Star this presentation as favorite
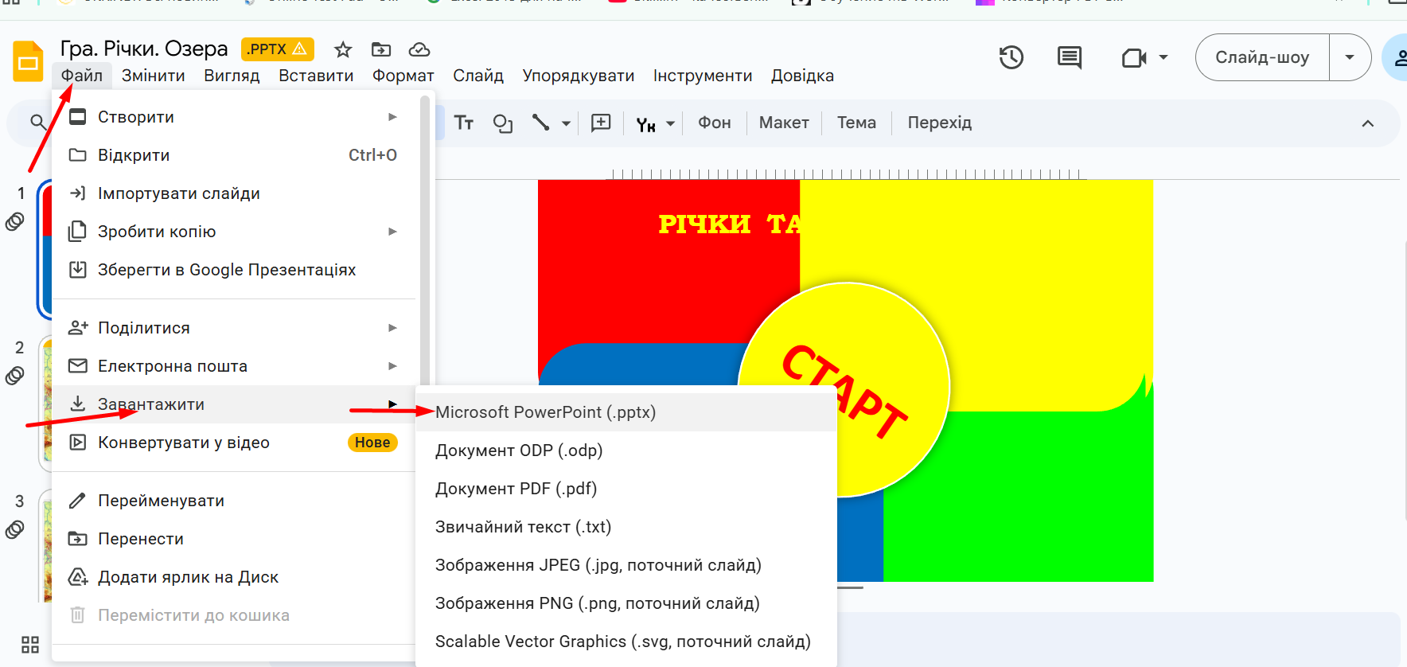Viewport: 1407px width, 667px height. pos(343,49)
